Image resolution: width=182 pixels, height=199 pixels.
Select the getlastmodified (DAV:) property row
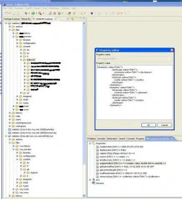pyautogui.click(x=127, y=167)
